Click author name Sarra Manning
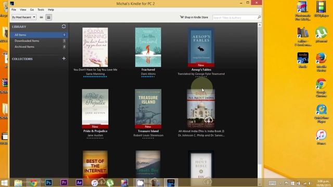This screenshot has height=187, width=333. pos(95,74)
